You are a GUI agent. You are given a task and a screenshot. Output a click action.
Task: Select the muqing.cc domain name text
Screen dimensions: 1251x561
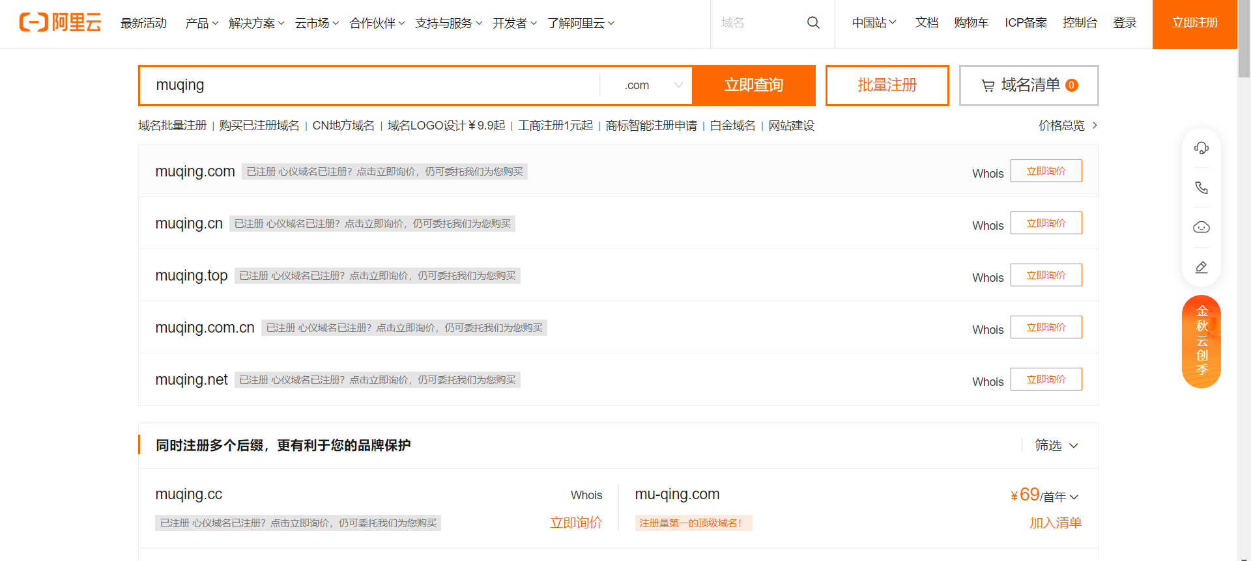pos(189,495)
